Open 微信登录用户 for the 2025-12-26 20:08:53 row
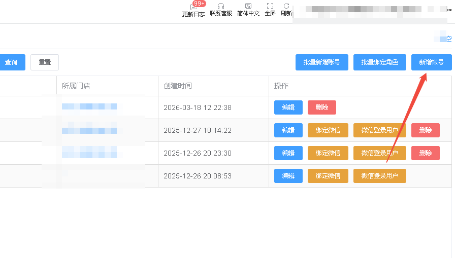This screenshot has height=258, width=455. pos(379,176)
